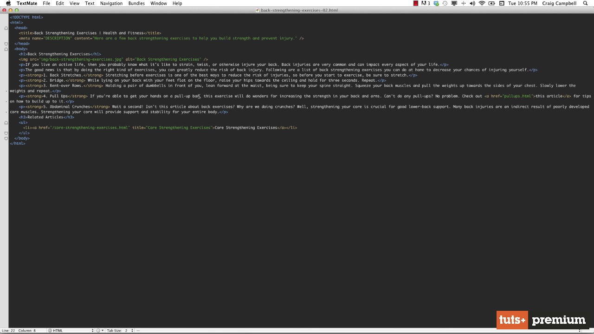Open the Time Machine menu bar icon
Image resolution: width=594 pixels, height=334 pixels.
(445, 3)
